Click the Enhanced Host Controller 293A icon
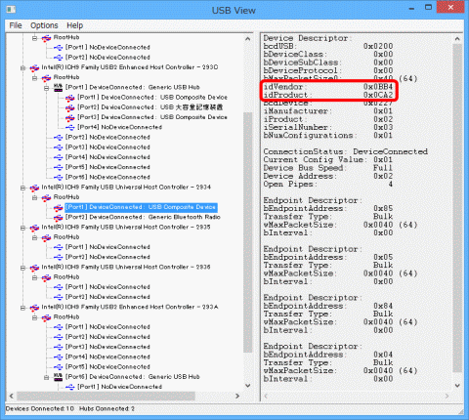This screenshot has width=469, height=420. (34, 308)
